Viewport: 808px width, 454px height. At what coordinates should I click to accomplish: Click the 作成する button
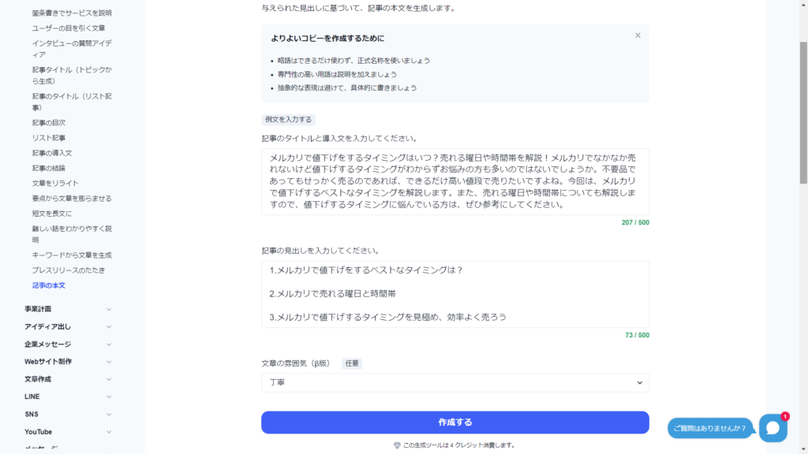pos(455,422)
